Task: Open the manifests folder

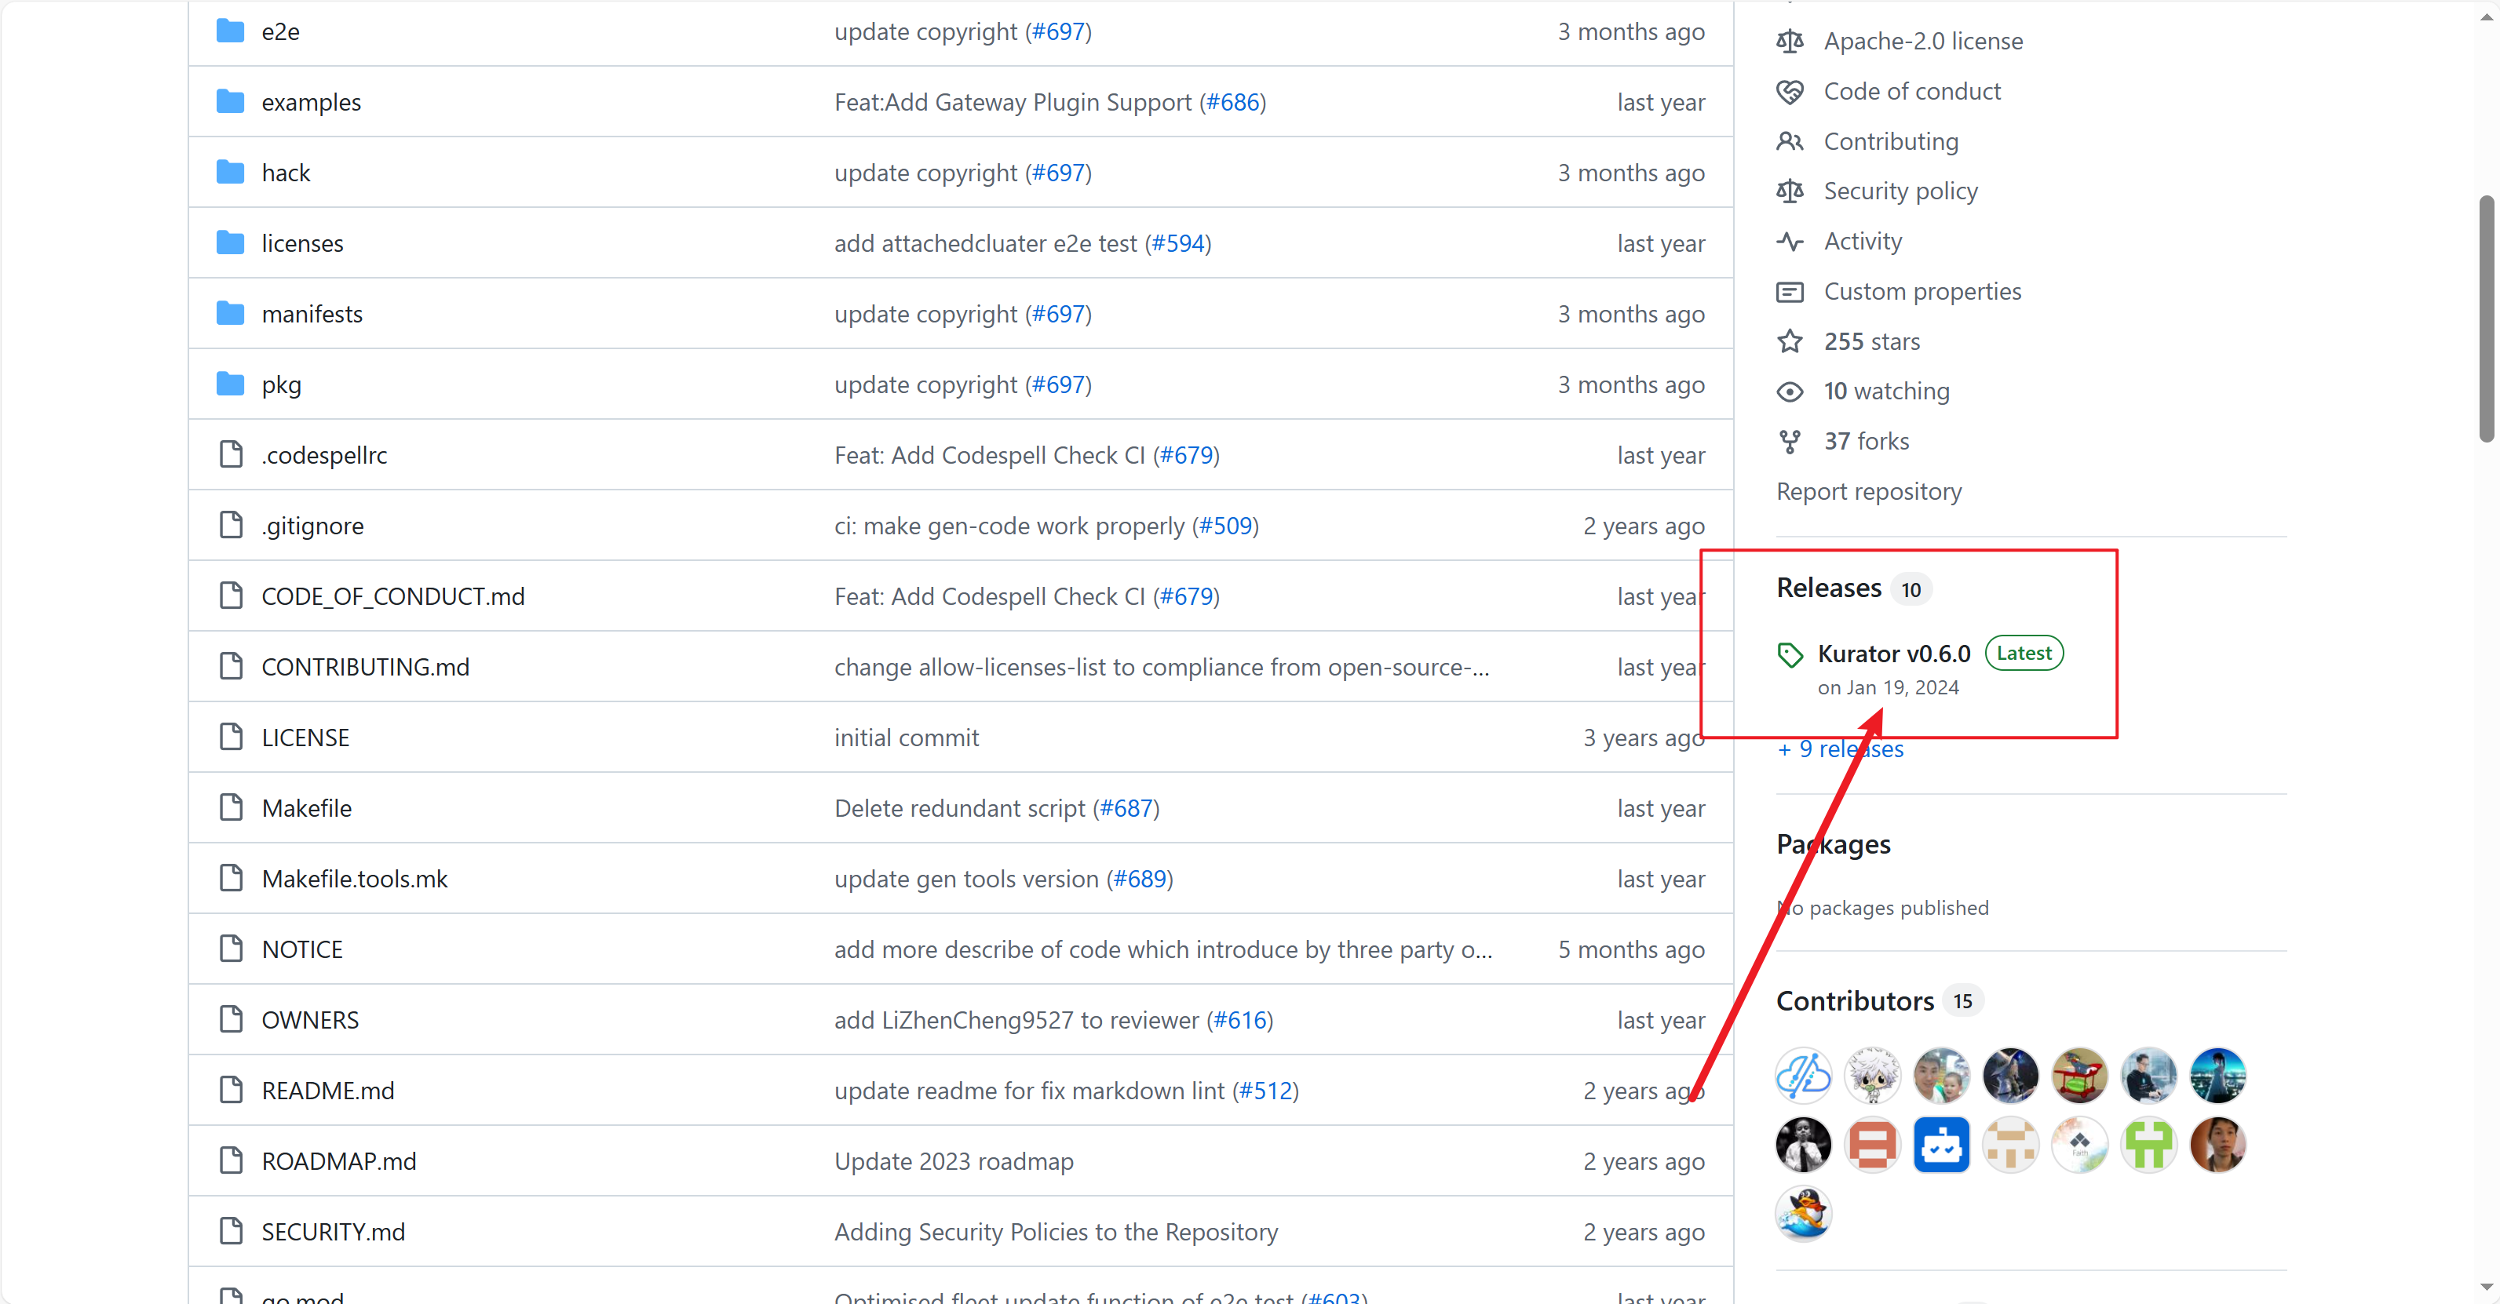Action: (312, 315)
